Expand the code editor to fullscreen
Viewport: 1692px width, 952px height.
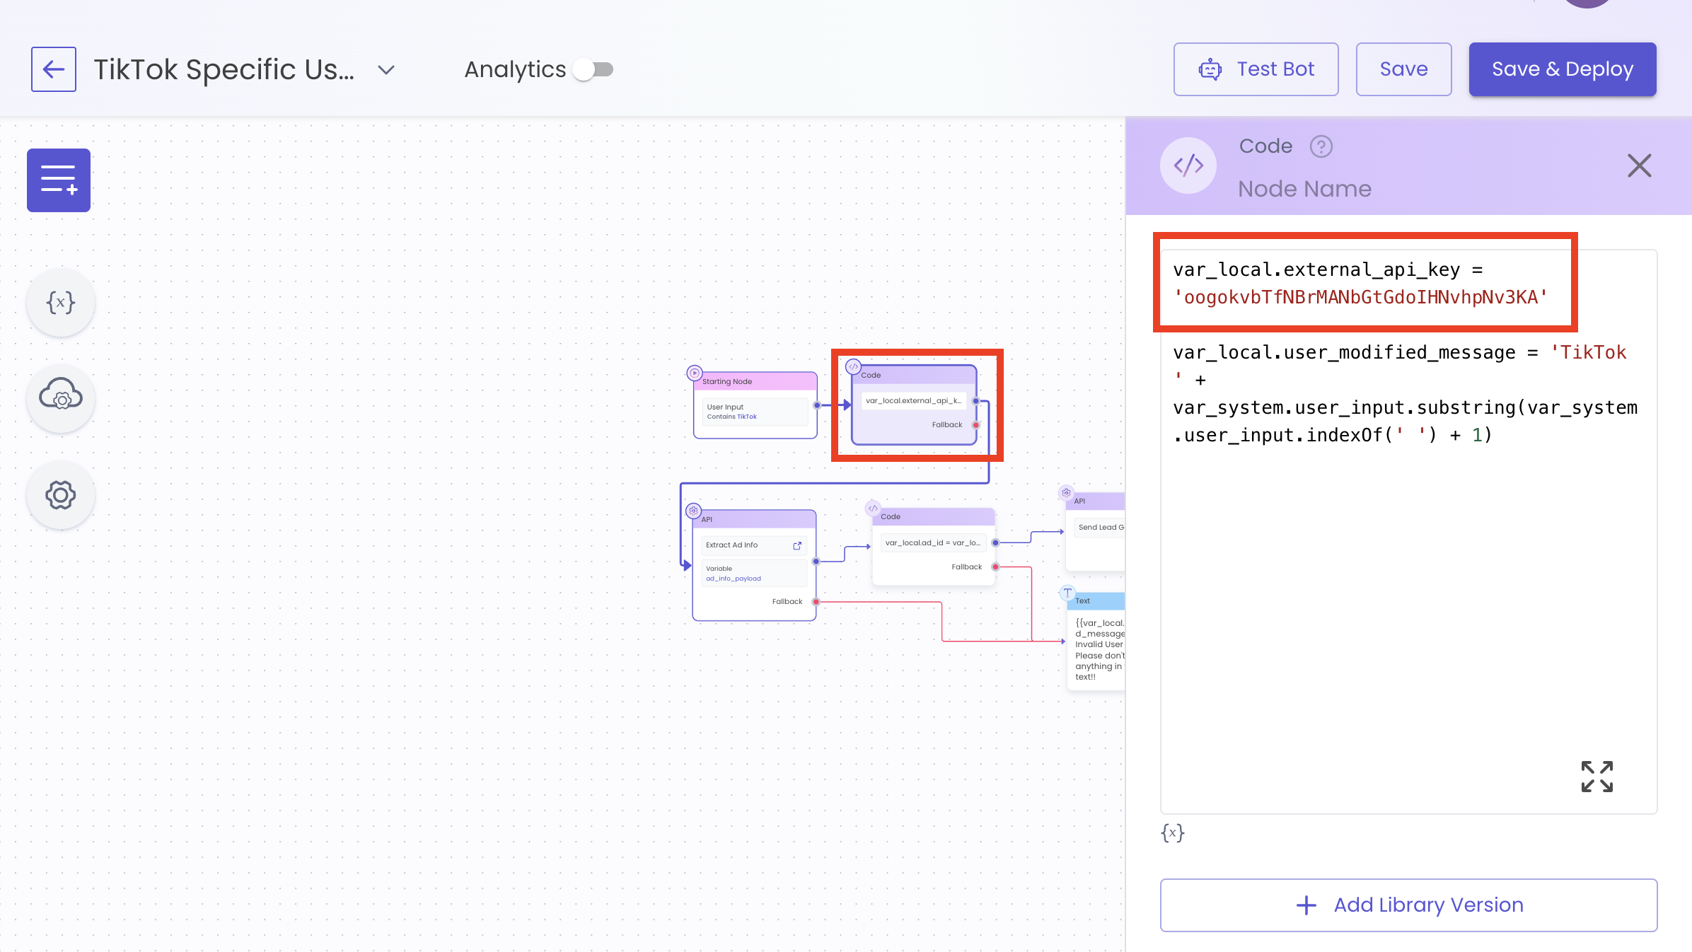[x=1597, y=777]
